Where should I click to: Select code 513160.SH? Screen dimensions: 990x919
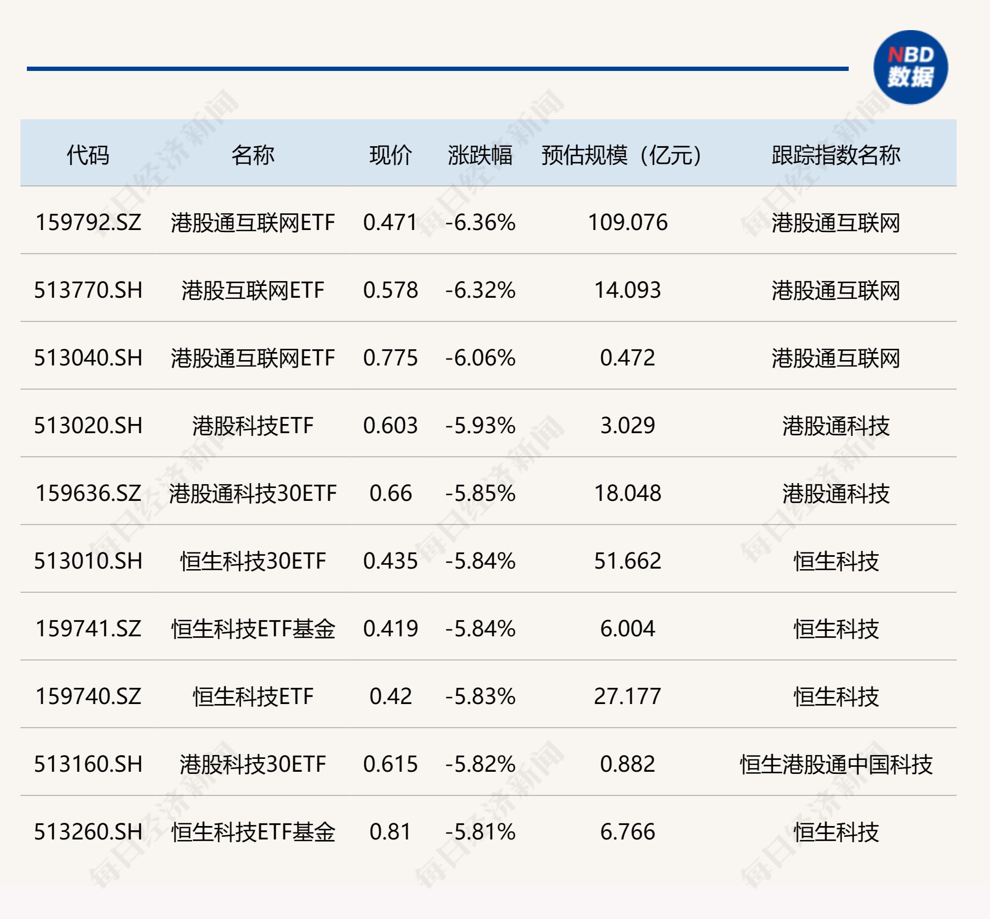click(x=88, y=764)
